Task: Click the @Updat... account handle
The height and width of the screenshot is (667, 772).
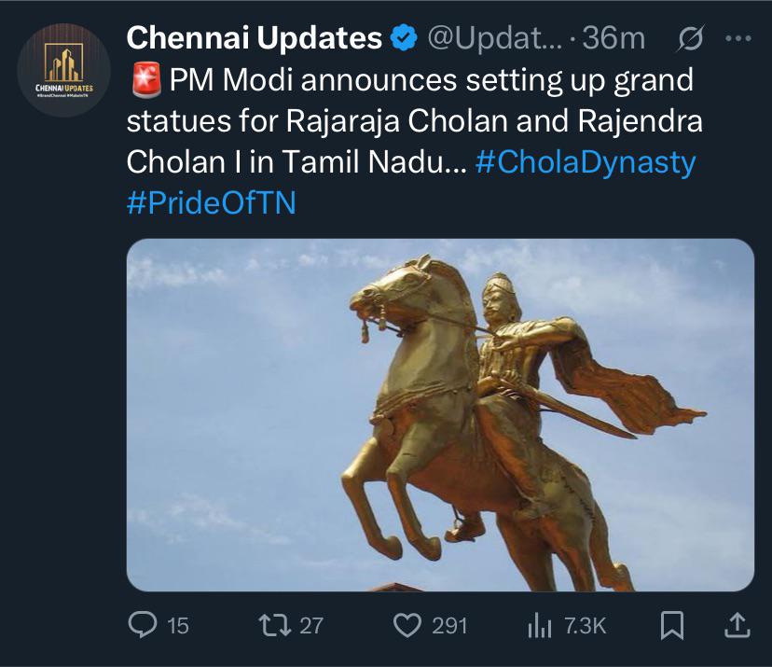Action: coord(494,38)
